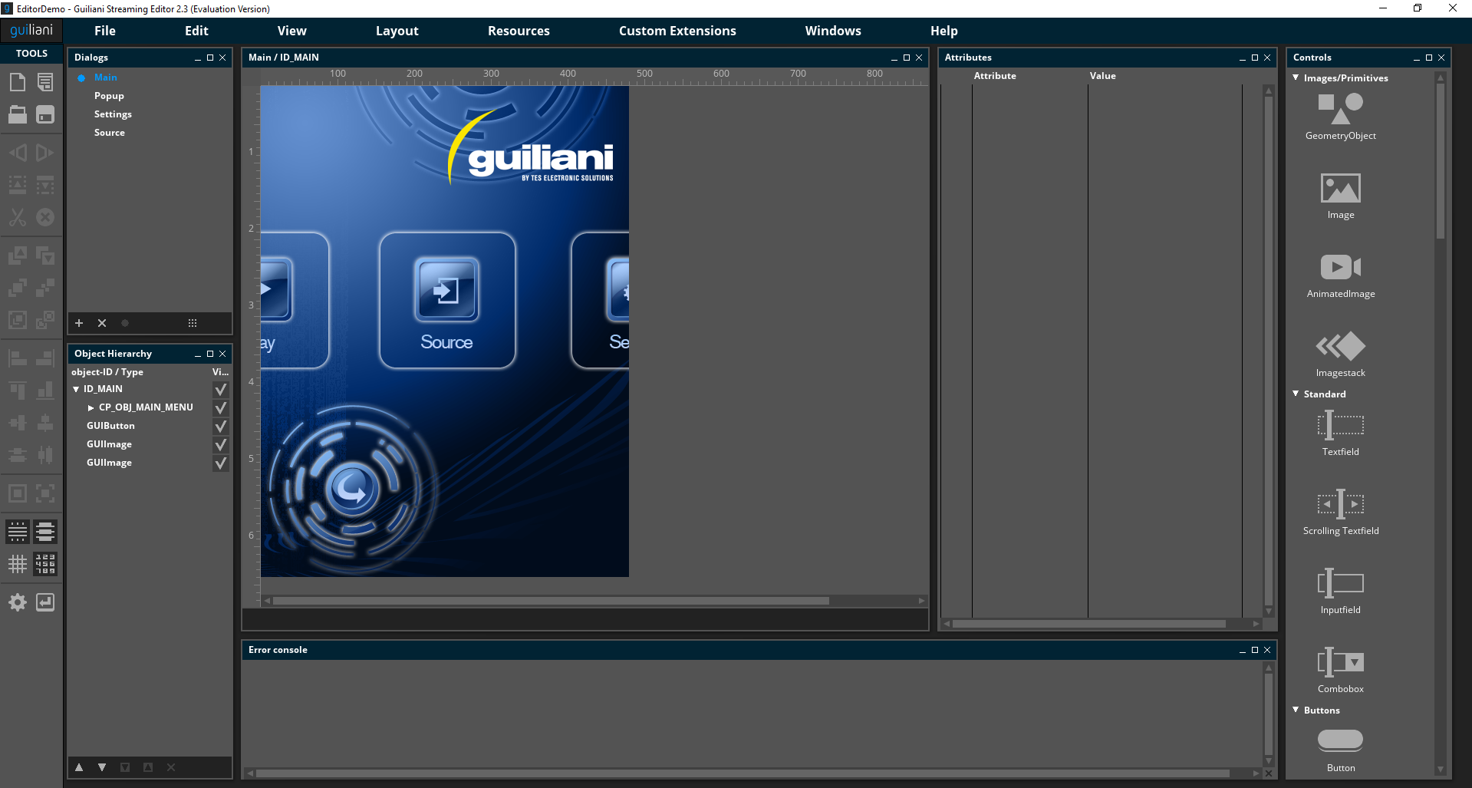This screenshot has width=1472, height=788.
Task: Collapse the Standard controls section
Action: (1296, 394)
